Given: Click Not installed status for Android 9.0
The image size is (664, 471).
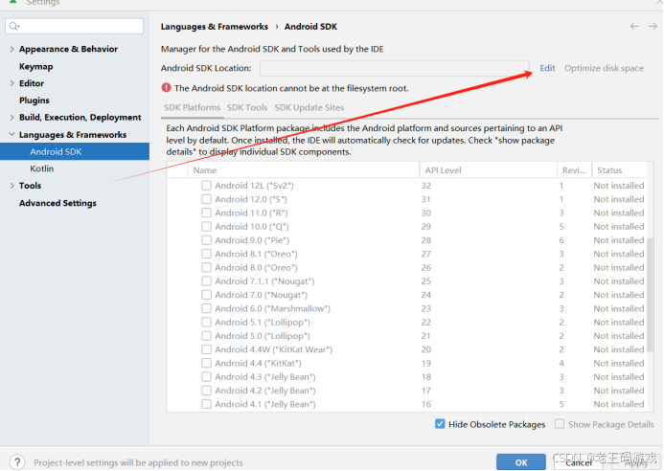Looking at the screenshot, I should pos(619,240).
